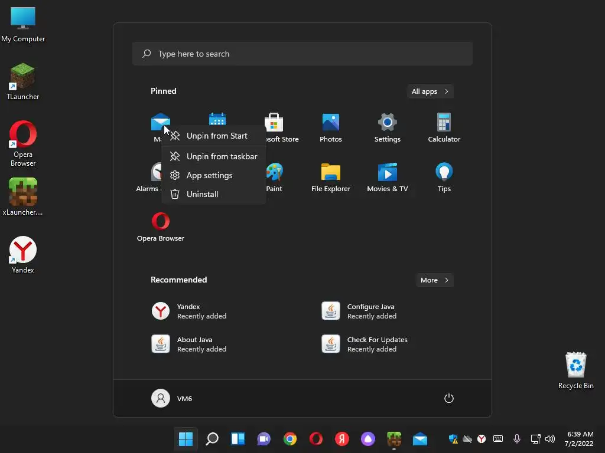Open Alice purple assistant taskbar icon
The image size is (605, 453).
click(367, 439)
